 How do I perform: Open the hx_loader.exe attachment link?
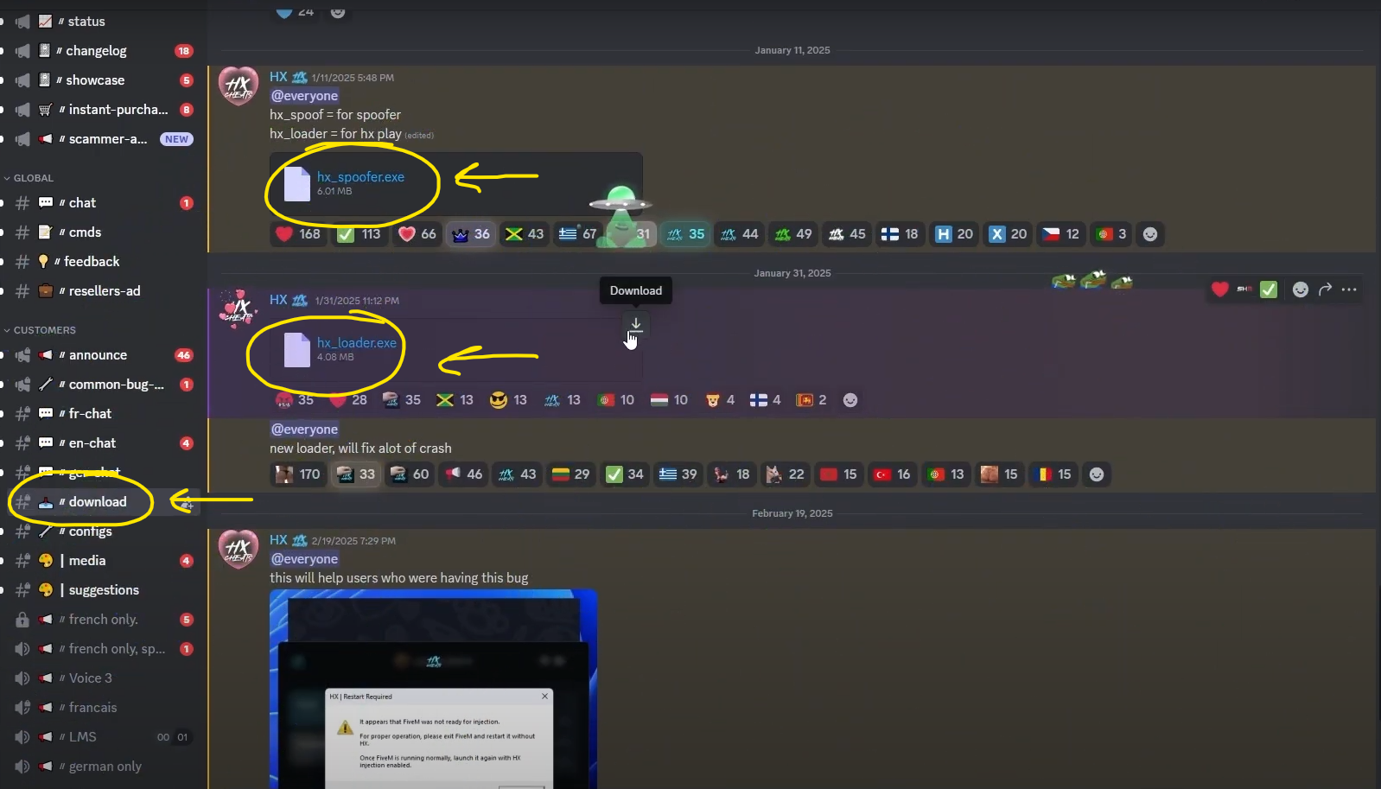[356, 342]
